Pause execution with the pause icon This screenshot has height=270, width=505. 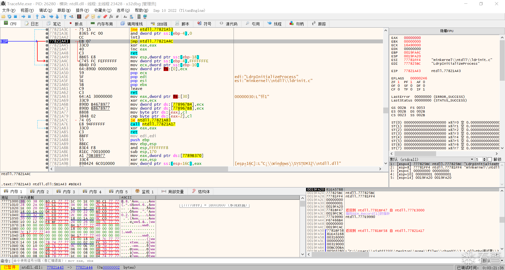pyautogui.click(x=29, y=17)
